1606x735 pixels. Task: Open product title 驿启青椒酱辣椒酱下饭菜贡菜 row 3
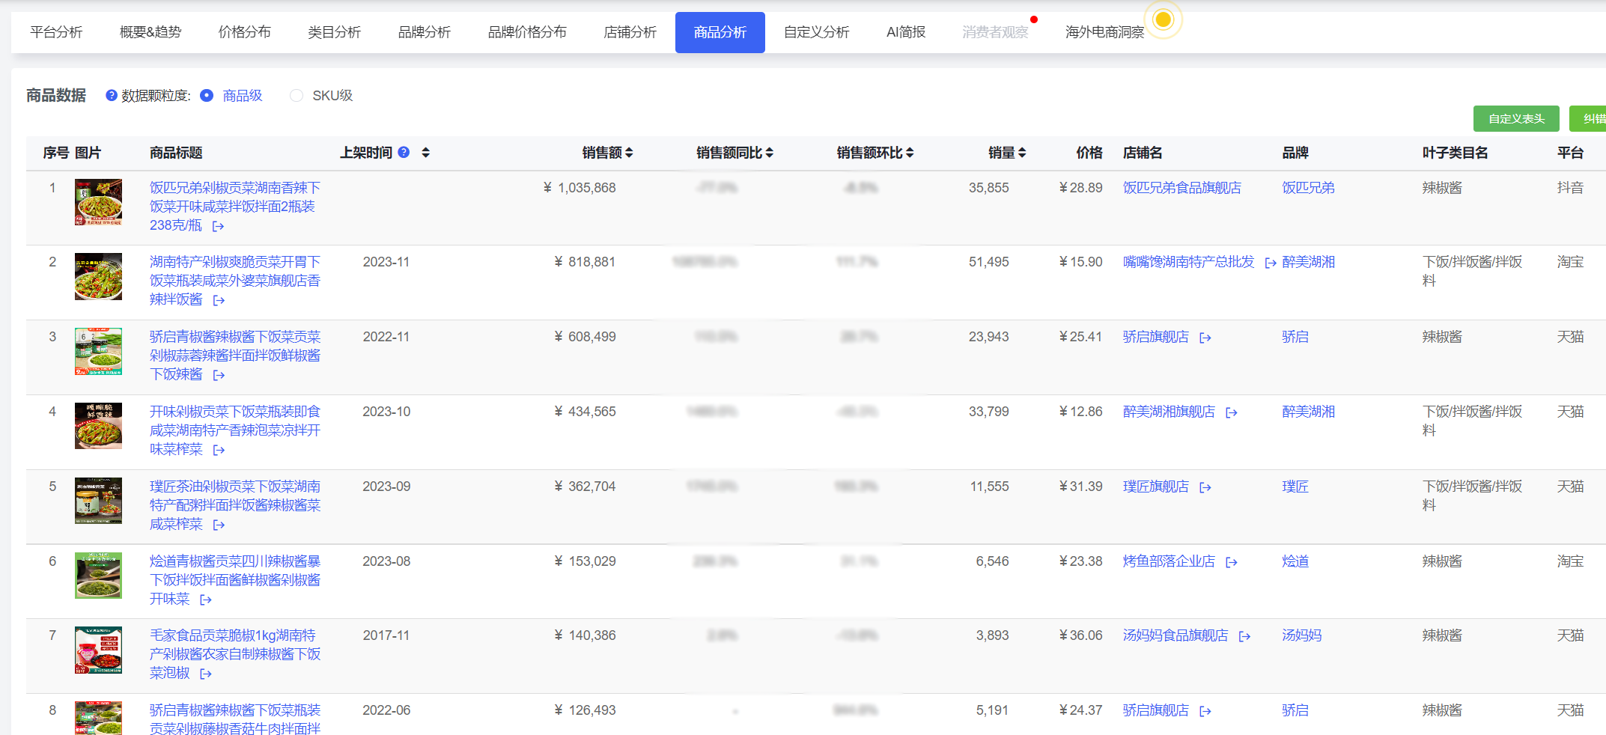(235, 356)
